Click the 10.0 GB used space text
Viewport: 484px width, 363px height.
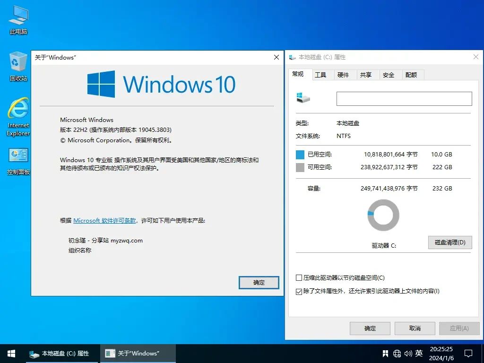441,155
